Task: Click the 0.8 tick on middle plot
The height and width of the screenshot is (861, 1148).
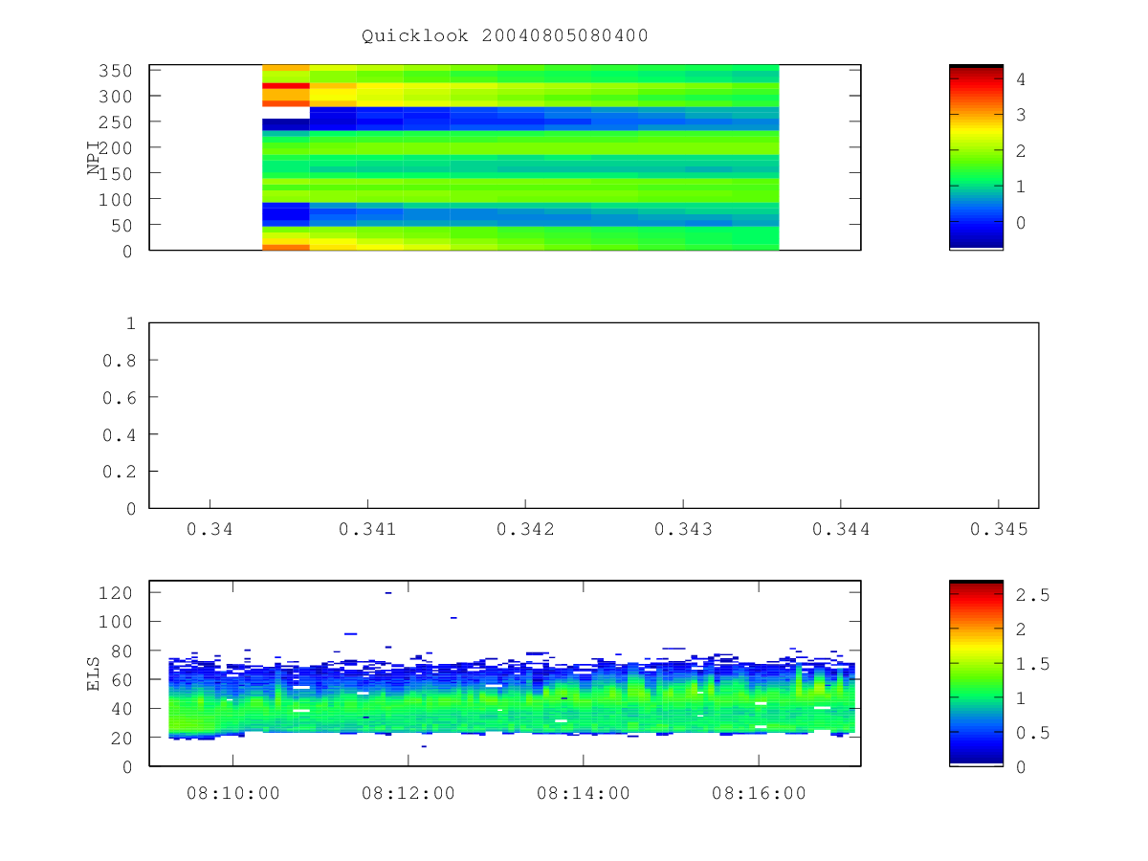Action: point(119,361)
